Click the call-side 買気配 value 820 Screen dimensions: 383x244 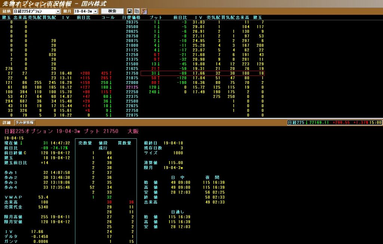coord(52,55)
